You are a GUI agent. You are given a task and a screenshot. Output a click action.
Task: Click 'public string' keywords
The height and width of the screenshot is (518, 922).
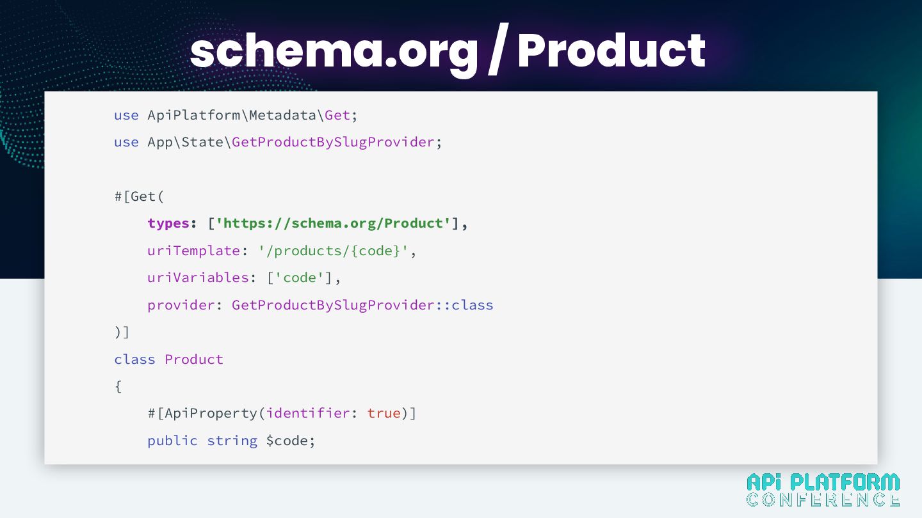pyautogui.click(x=202, y=441)
